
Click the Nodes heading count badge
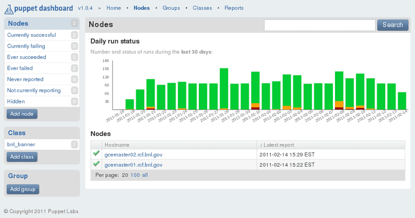pyautogui.click(x=75, y=23)
